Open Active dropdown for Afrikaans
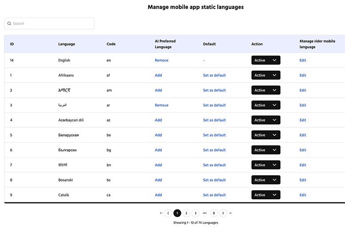Screen dimensions: 345x237 click(266, 75)
